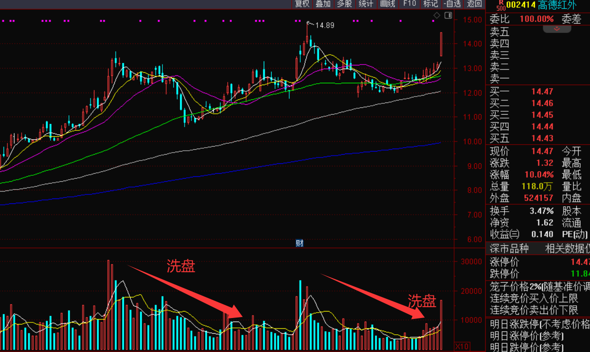Click the latest limit-up red candlestick
Viewport: 590px width, 352px height.
click(x=441, y=44)
